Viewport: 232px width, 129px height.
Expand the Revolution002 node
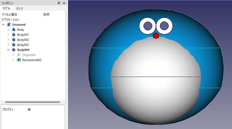[13, 60]
